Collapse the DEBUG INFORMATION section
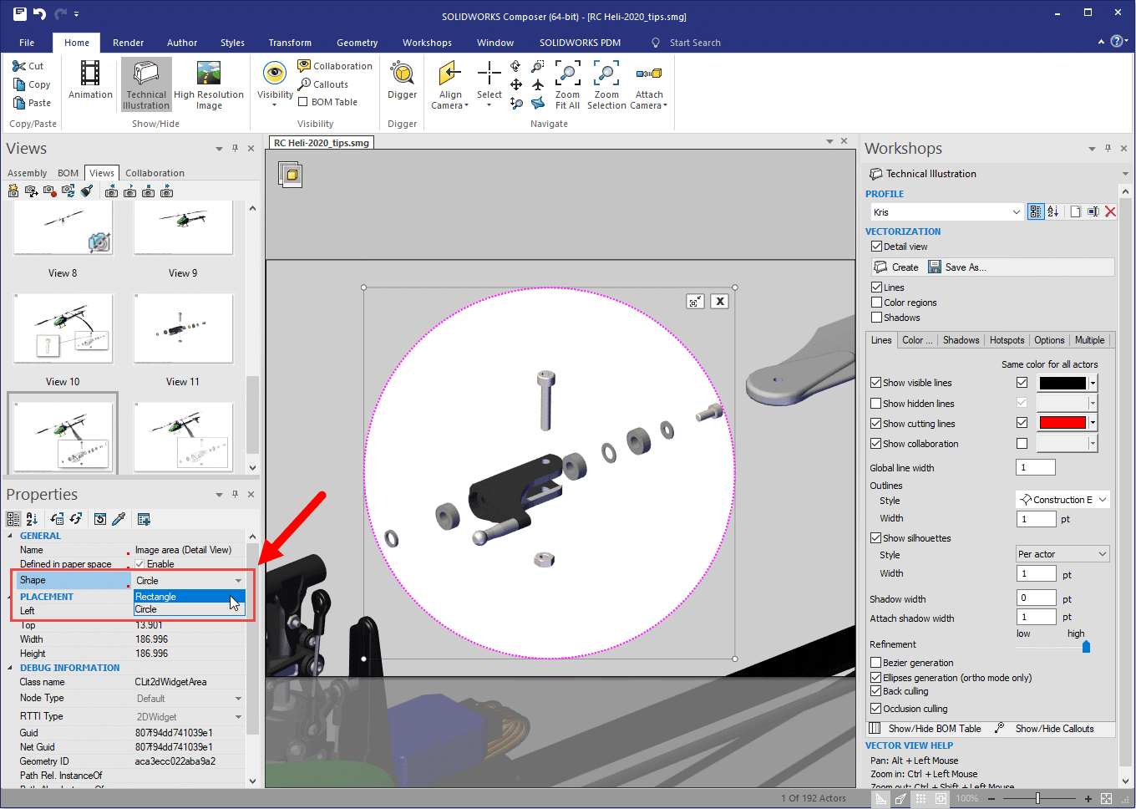Image resolution: width=1136 pixels, height=809 pixels. [x=10, y=668]
